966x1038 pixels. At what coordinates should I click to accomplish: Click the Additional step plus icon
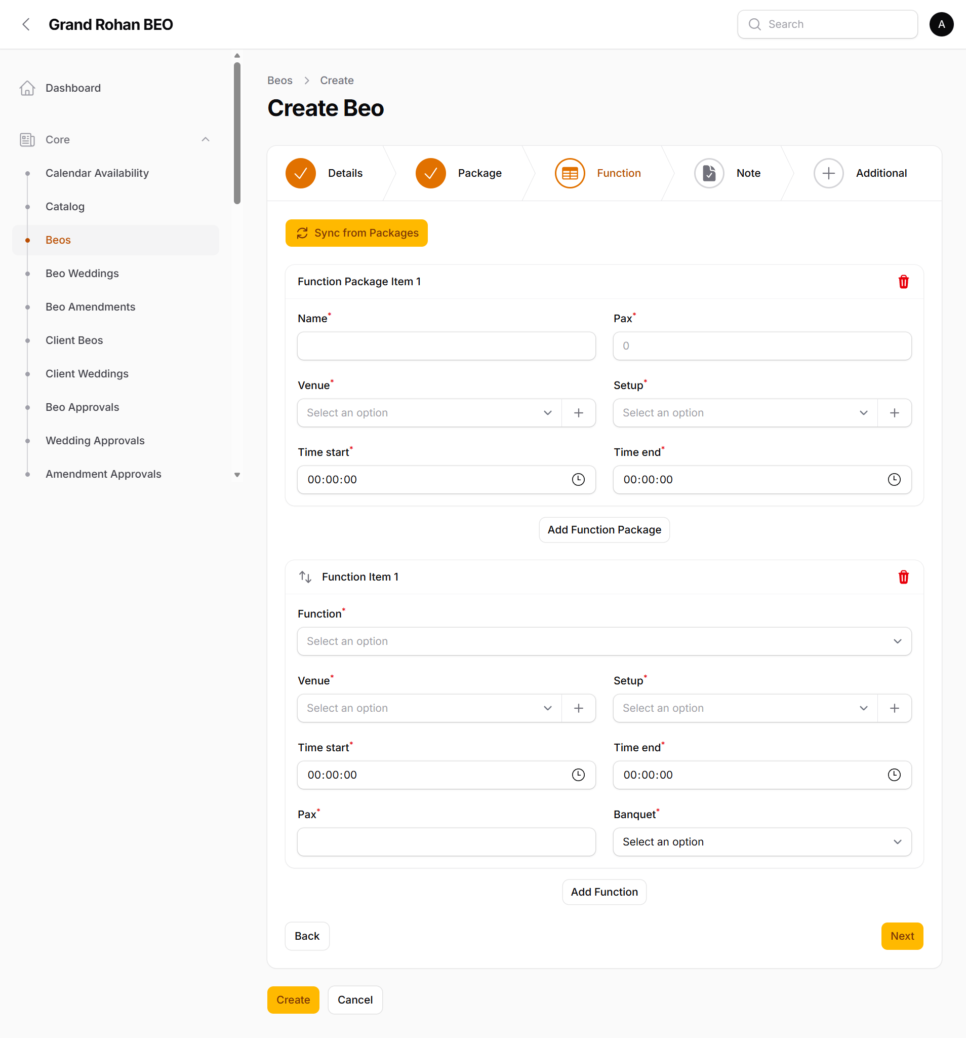click(x=829, y=173)
